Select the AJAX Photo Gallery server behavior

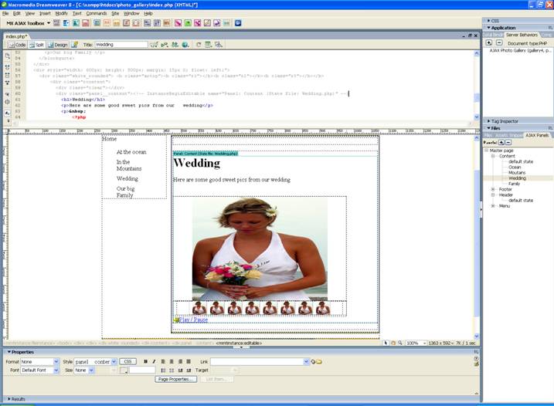coord(519,51)
